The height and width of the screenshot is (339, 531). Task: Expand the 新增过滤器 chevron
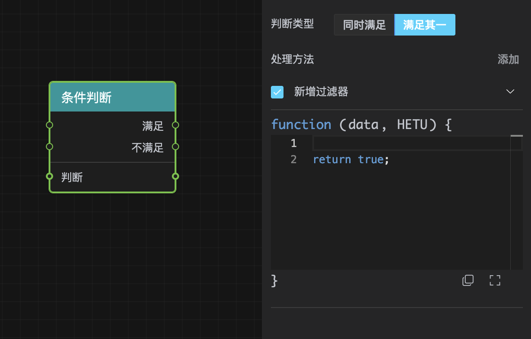510,92
